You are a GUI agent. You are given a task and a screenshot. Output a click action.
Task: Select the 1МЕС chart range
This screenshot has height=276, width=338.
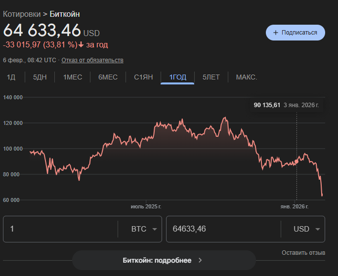pos(73,77)
